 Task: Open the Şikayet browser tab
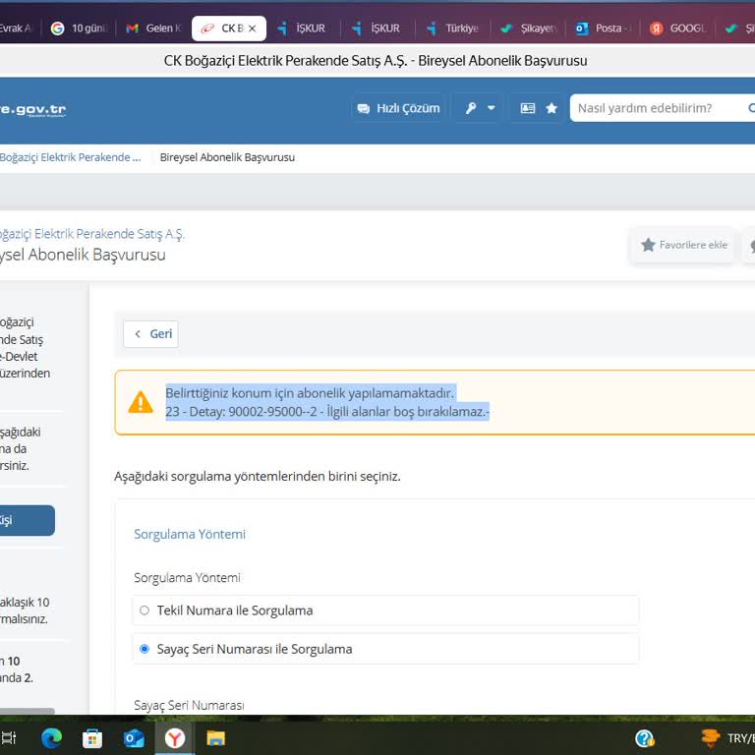pos(528,29)
